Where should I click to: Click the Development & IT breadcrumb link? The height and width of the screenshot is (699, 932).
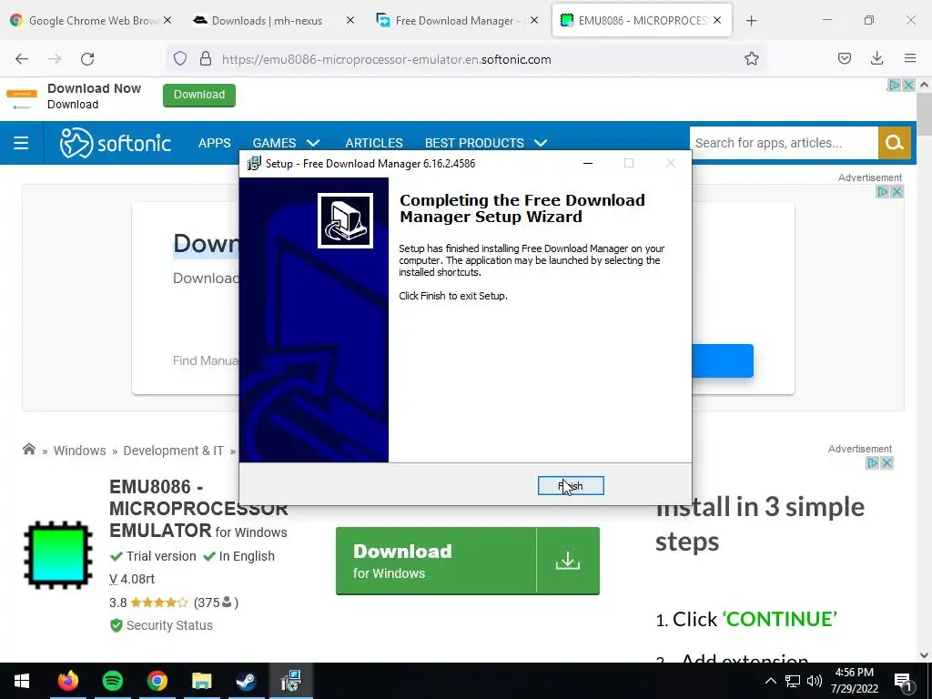pyautogui.click(x=174, y=451)
